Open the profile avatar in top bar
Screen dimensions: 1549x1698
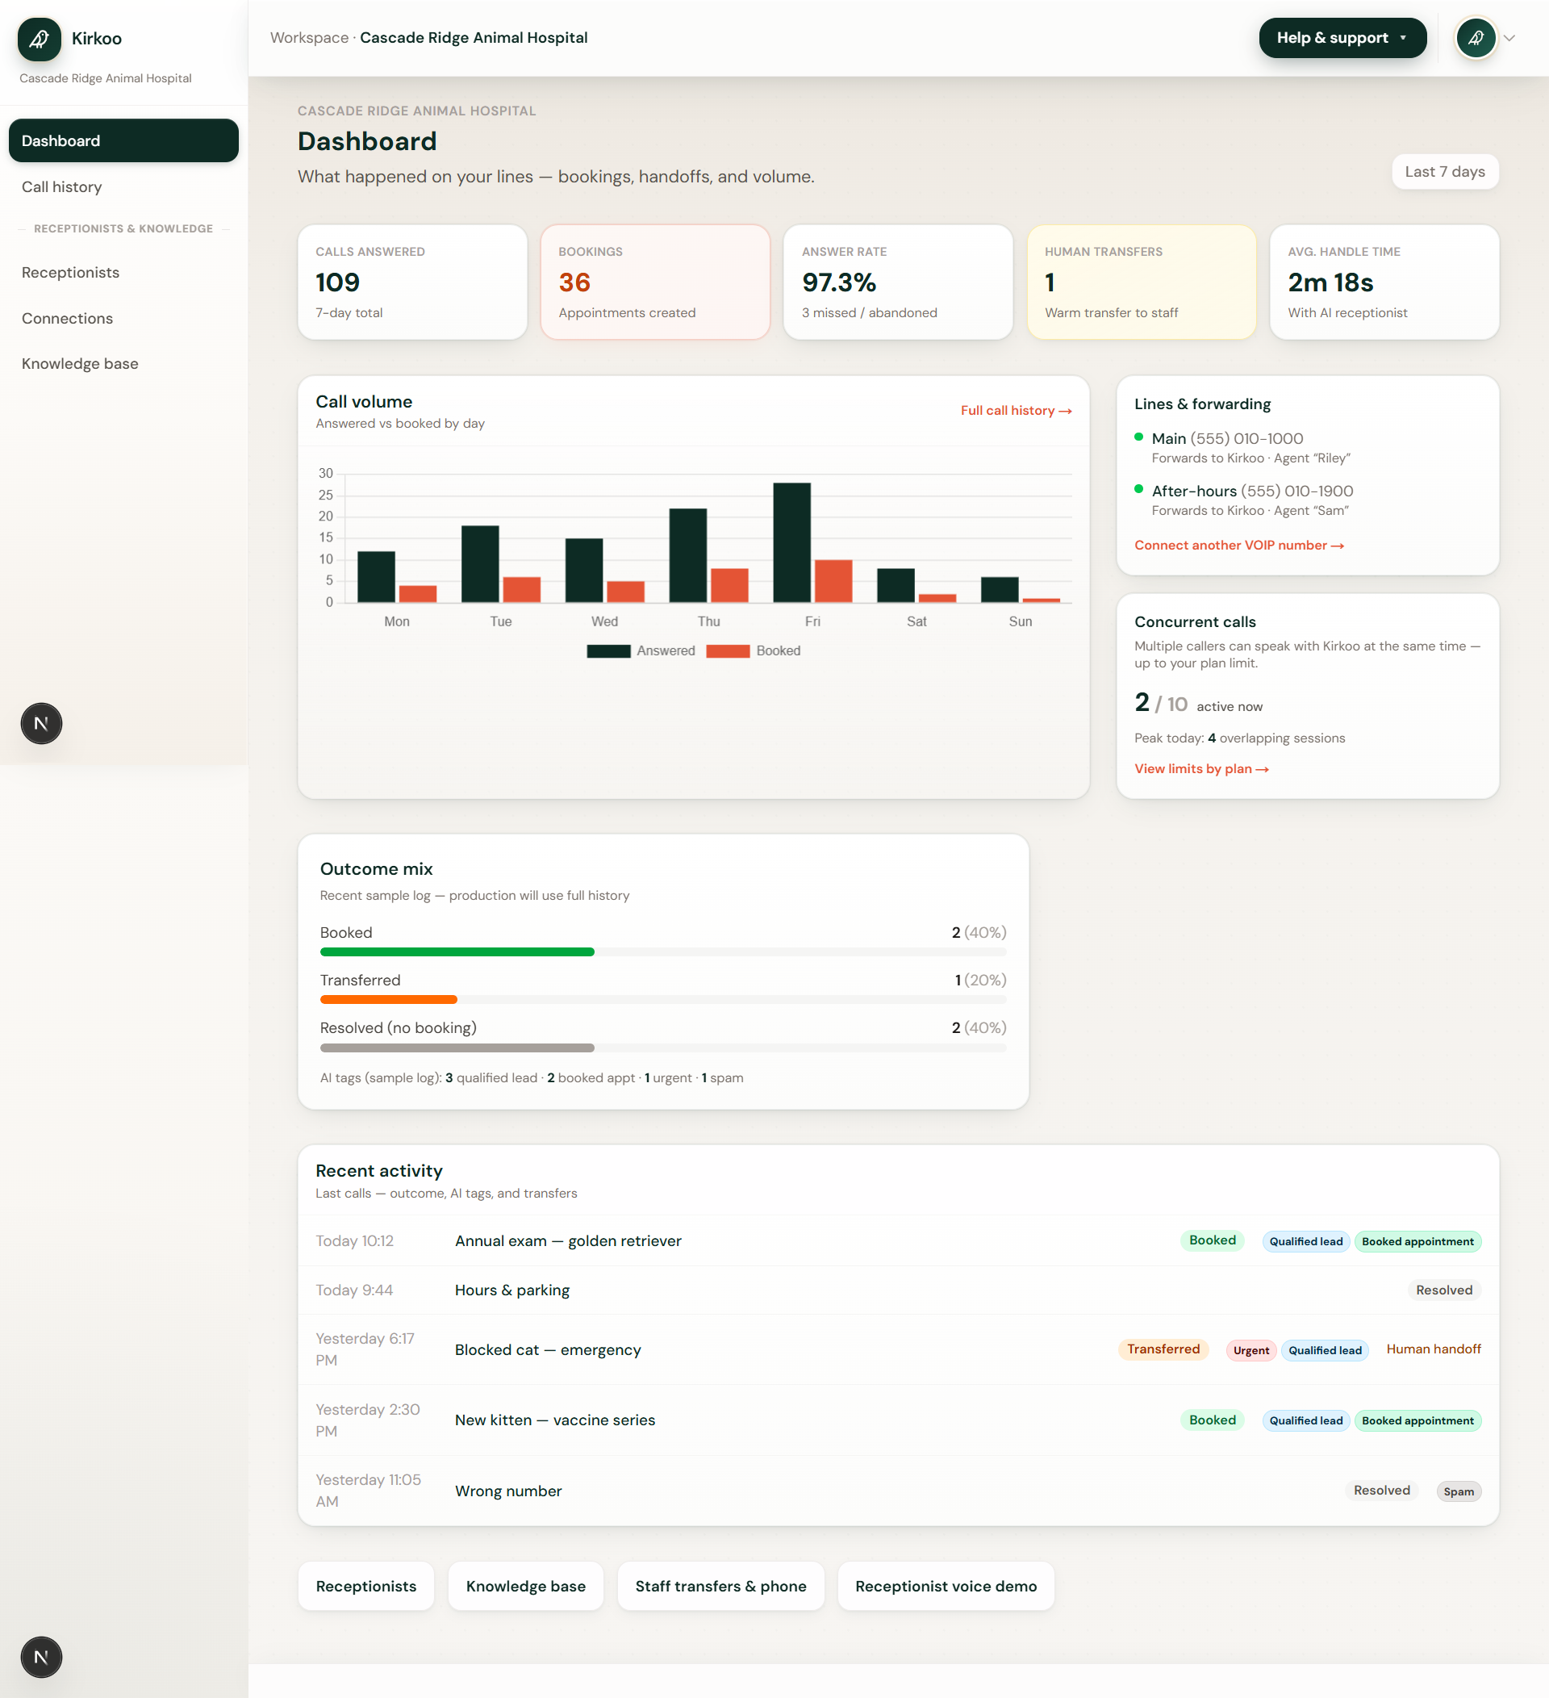click(x=1475, y=38)
